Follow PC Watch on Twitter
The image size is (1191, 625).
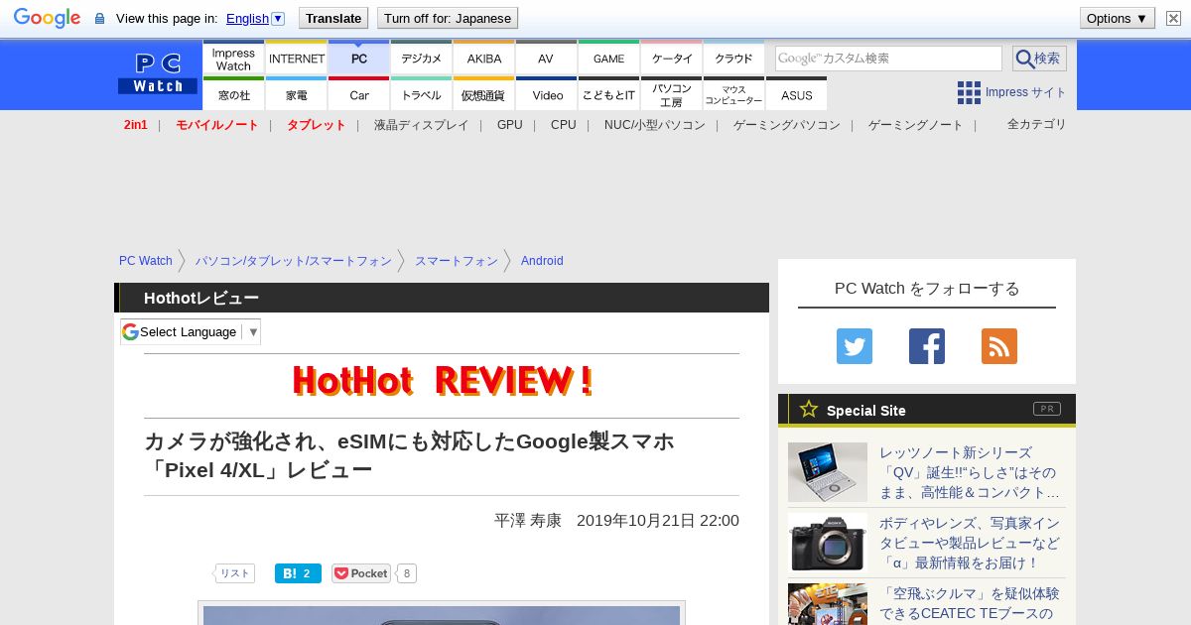coord(855,346)
